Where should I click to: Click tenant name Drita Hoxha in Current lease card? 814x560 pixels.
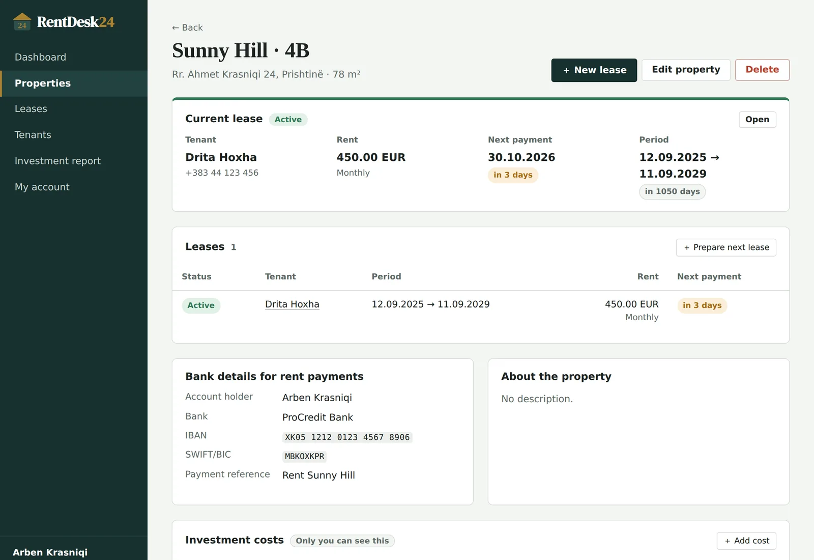coord(221,157)
